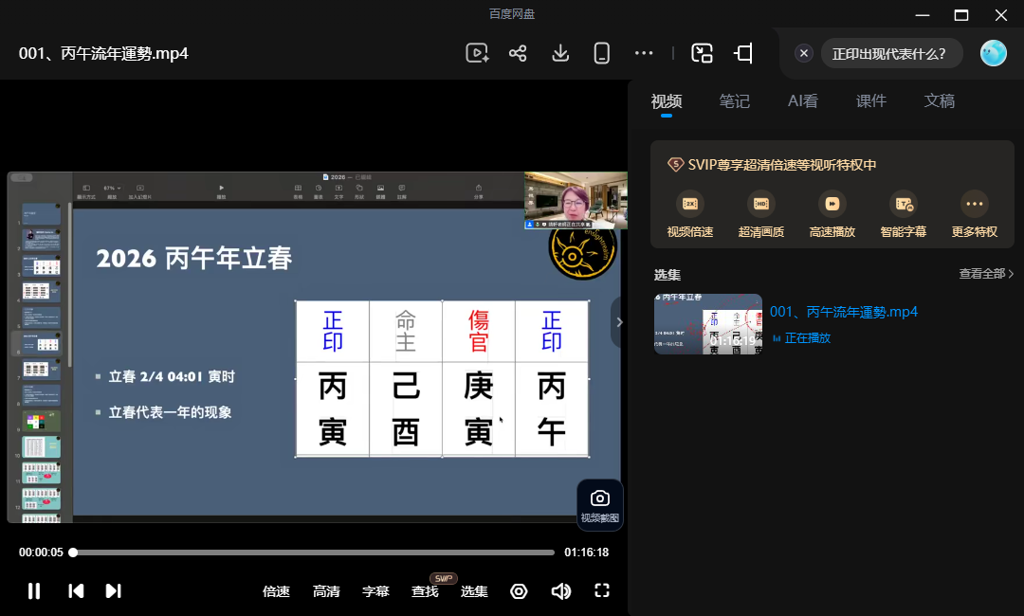Click the 01:16:18 total duration
The image size is (1024, 616).
[587, 553]
